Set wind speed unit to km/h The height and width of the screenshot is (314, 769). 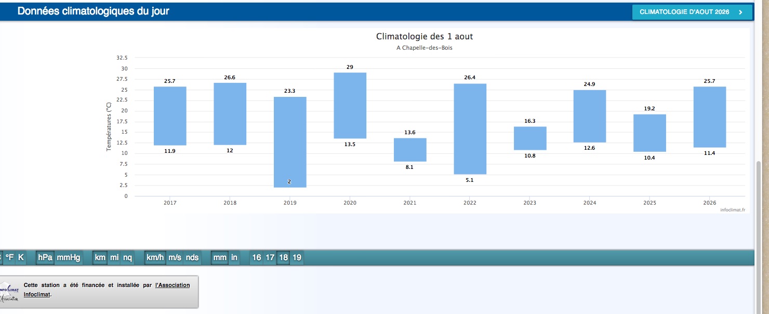point(155,258)
